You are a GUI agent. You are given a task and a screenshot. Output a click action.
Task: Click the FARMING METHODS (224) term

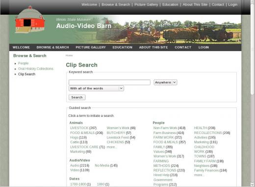[x=166, y=163]
